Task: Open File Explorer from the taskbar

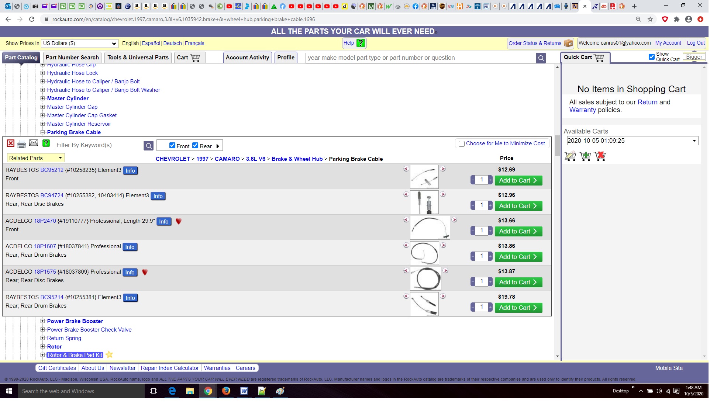Action: click(x=190, y=392)
